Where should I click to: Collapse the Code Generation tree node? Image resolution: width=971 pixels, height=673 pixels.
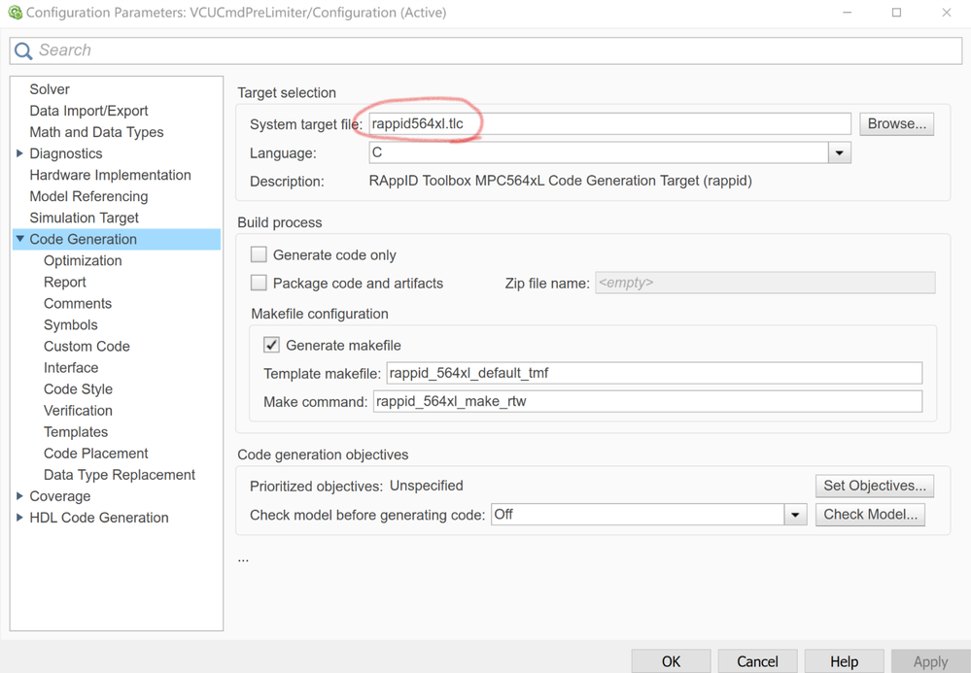coord(19,239)
